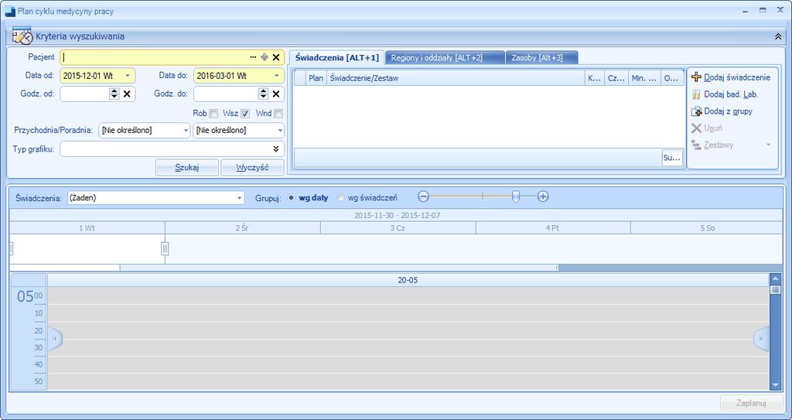Click the 20-05 schedule column header
The image size is (792, 420).
pyautogui.click(x=408, y=280)
